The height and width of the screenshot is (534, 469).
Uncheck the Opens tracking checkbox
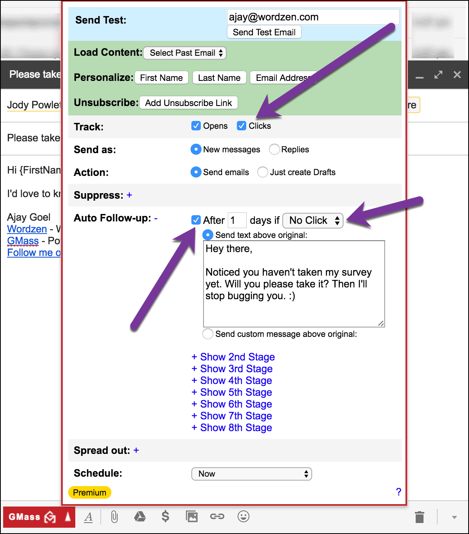(x=196, y=126)
